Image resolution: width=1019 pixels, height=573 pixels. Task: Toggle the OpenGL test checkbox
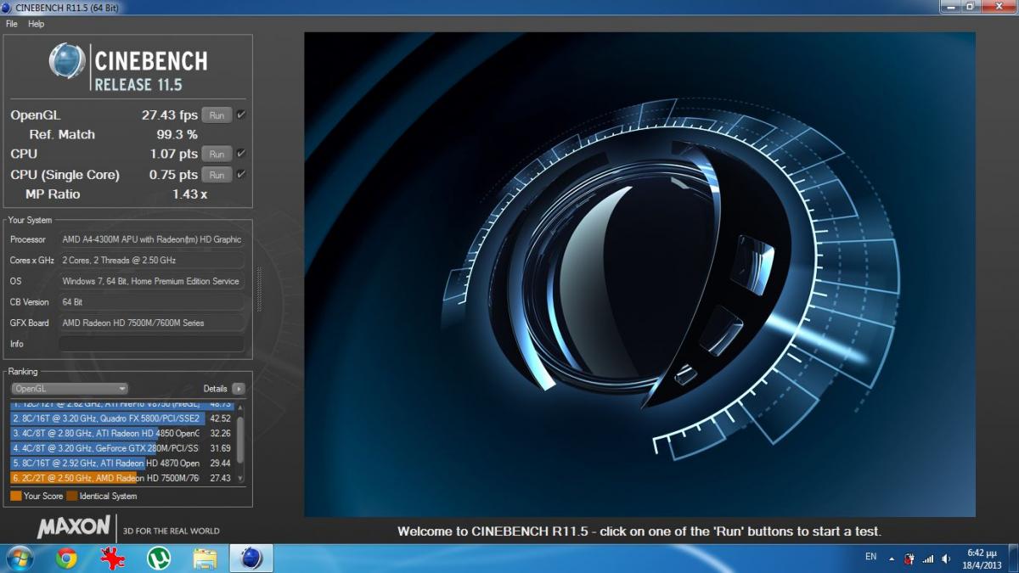click(241, 115)
